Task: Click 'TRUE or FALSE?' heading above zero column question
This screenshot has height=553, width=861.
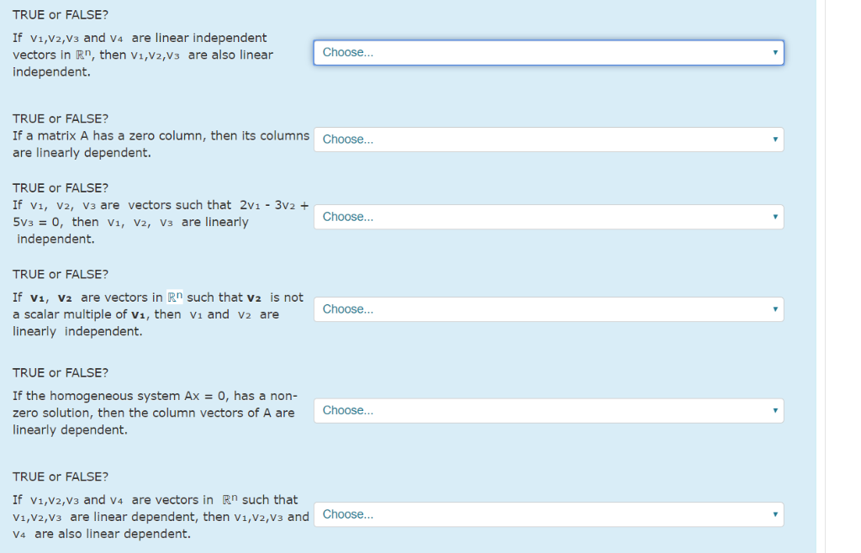Action: [x=61, y=118]
